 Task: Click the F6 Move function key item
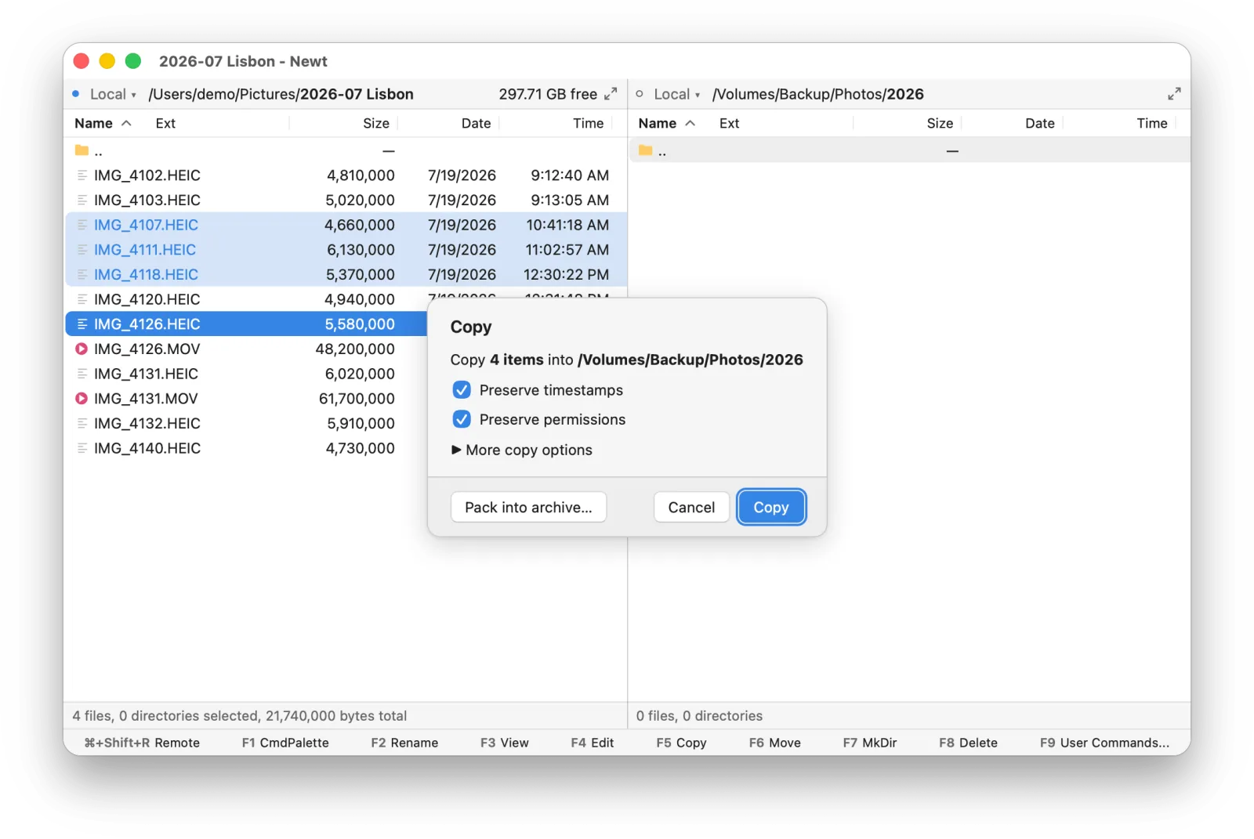774,743
